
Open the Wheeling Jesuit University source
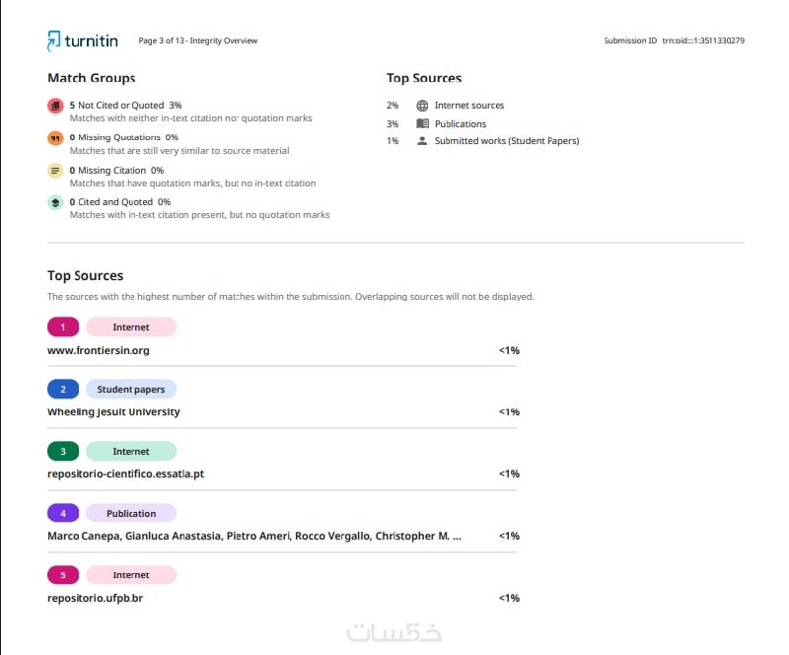click(113, 412)
